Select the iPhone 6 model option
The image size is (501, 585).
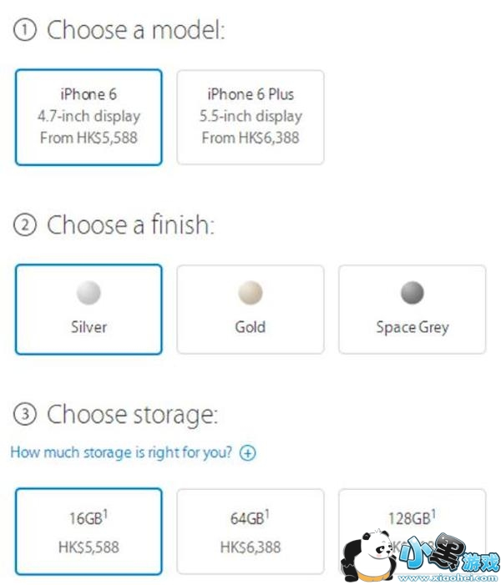click(x=89, y=117)
